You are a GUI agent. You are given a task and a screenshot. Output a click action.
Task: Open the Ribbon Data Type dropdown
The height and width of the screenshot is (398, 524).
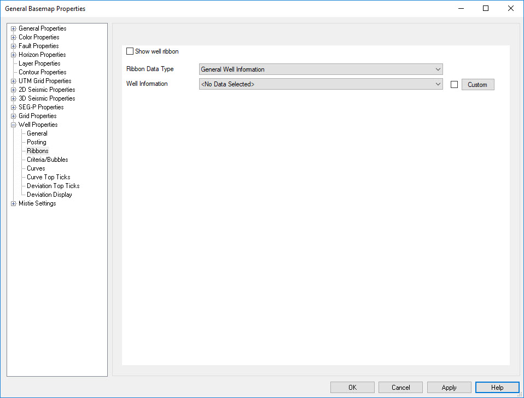[321, 69]
